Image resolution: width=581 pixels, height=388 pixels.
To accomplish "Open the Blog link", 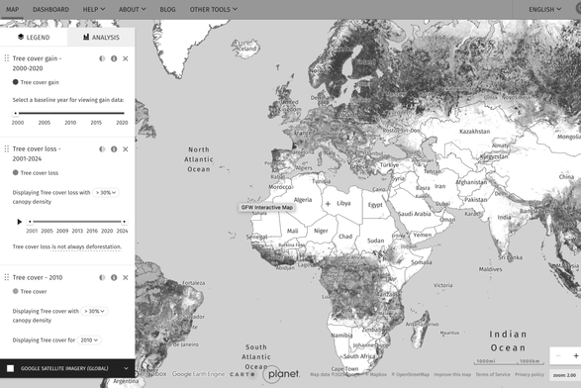I will pyautogui.click(x=167, y=9).
